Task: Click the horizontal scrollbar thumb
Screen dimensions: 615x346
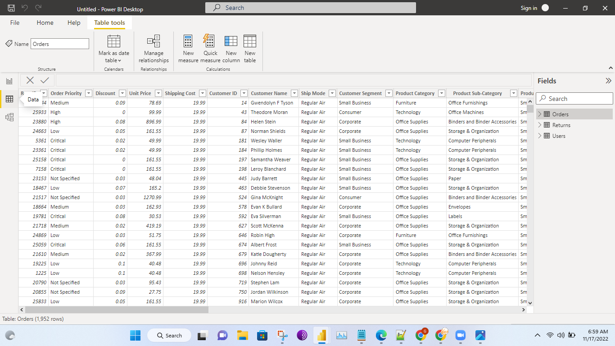Action: [x=117, y=310]
